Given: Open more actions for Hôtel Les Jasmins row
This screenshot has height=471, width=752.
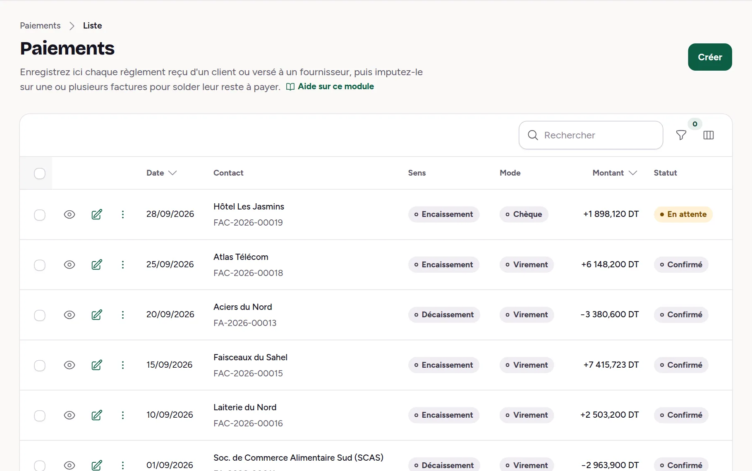Looking at the screenshot, I should click(x=123, y=214).
